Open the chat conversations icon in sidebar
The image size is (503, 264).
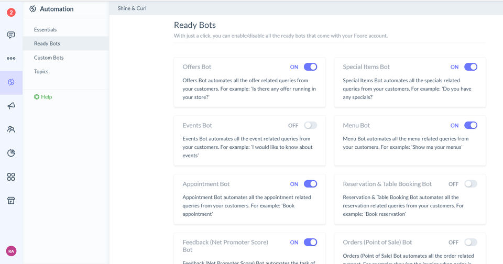pyautogui.click(x=11, y=35)
